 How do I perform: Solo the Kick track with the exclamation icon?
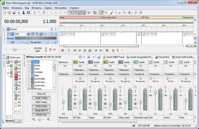coord(56,34)
